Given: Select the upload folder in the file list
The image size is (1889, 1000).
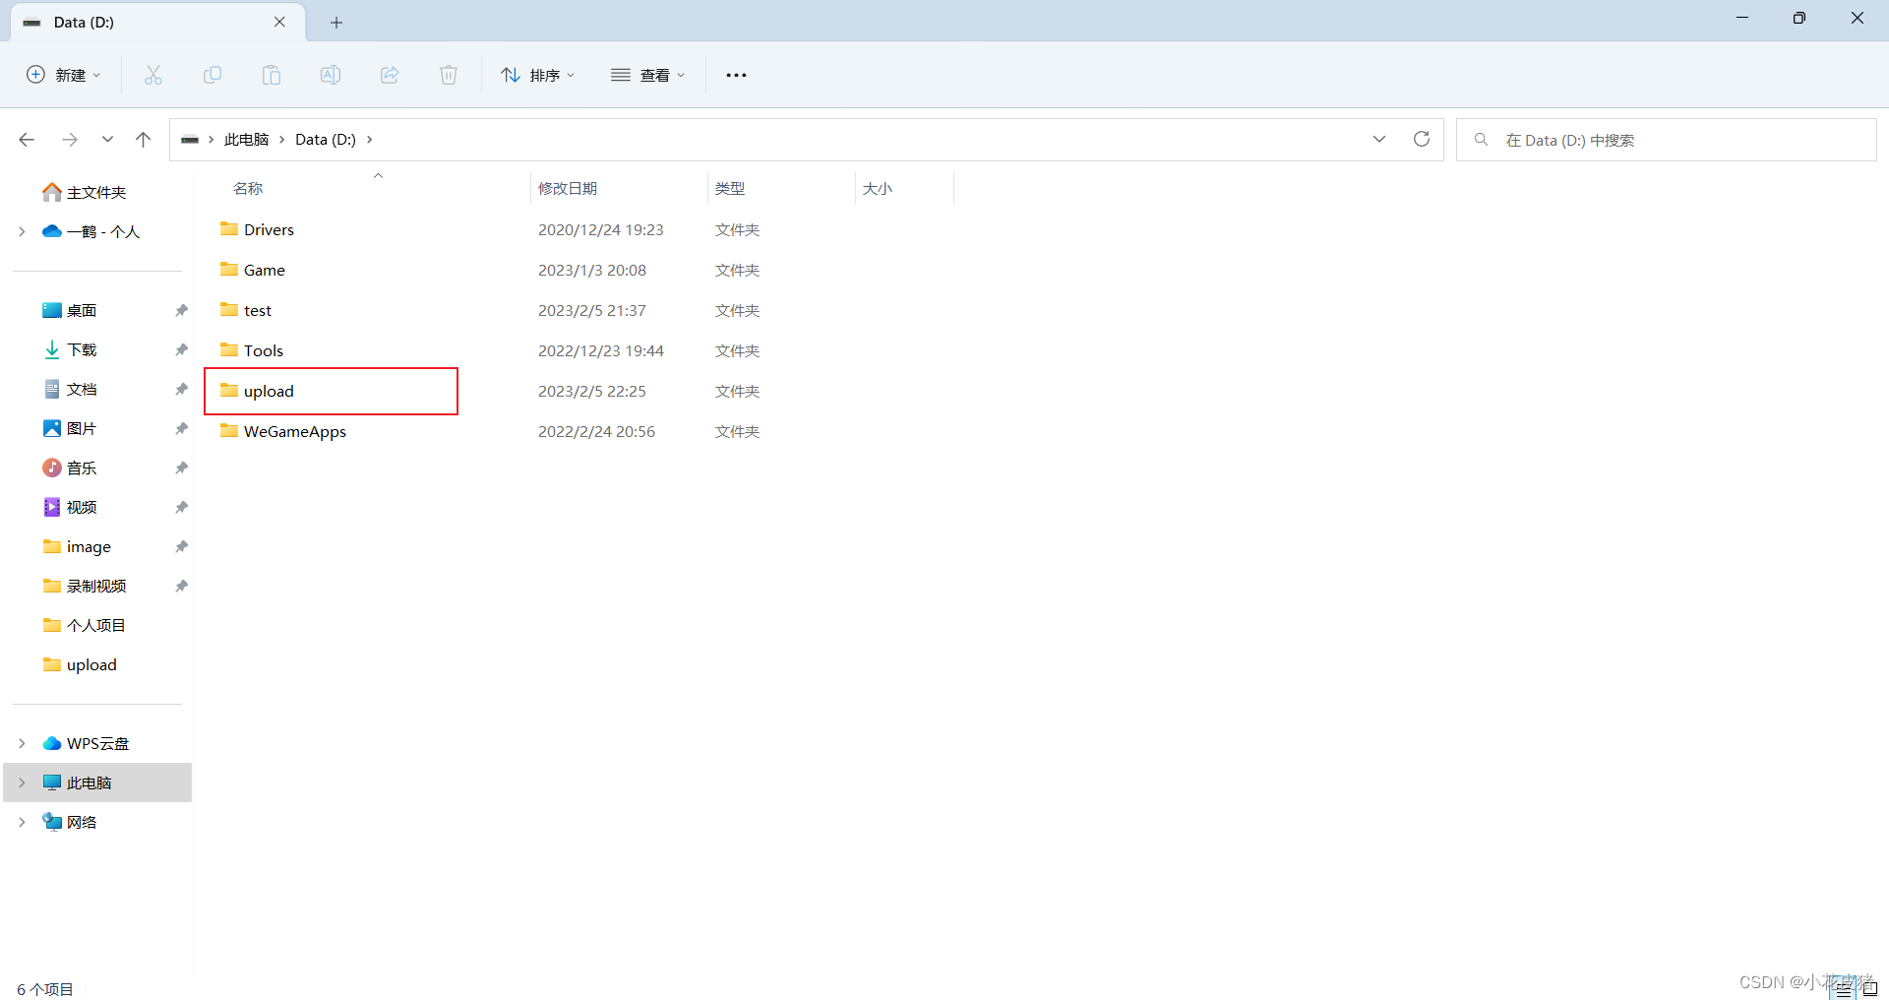Looking at the screenshot, I should (x=269, y=391).
